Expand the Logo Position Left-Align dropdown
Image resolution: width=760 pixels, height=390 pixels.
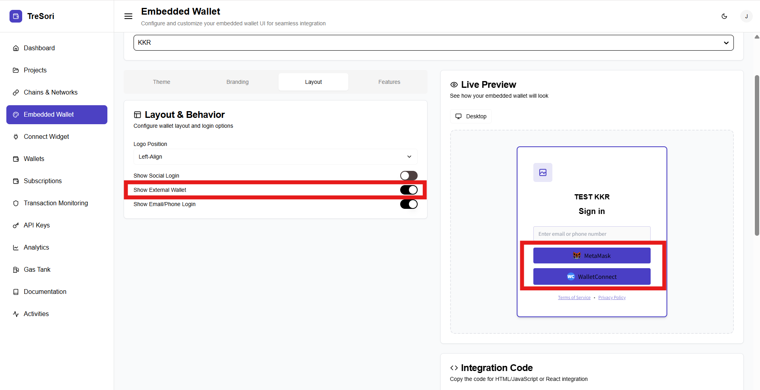click(x=275, y=157)
